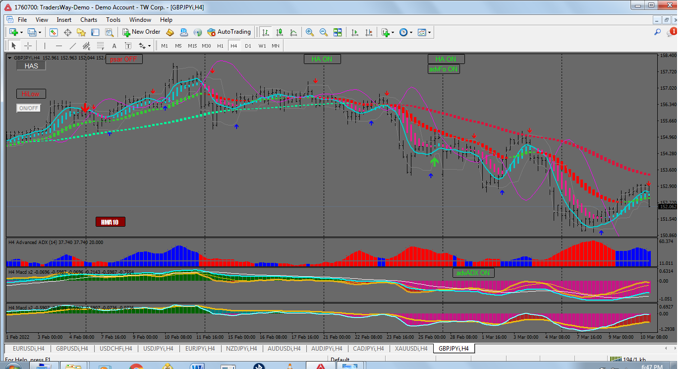Switch to the XAUUSDi,H4 chart tab
685x369 pixels.
[x=410, y=349]
